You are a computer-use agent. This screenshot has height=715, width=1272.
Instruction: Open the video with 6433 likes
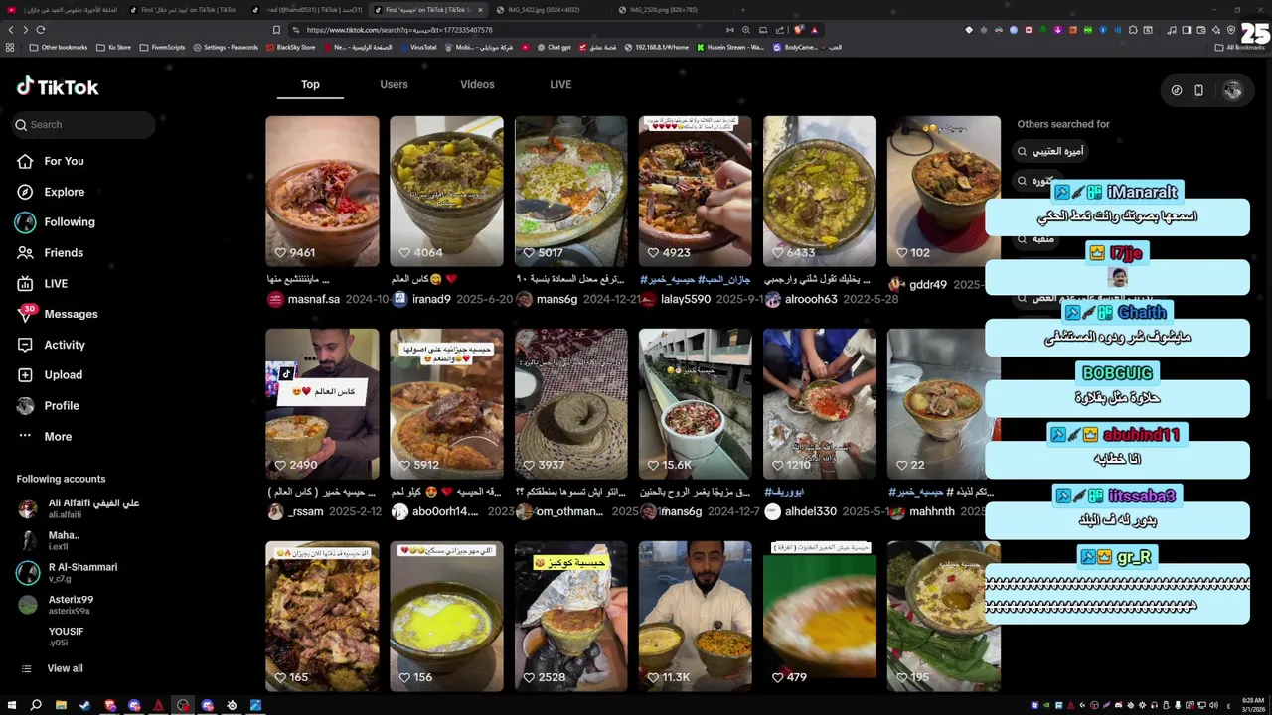(820, 191)
